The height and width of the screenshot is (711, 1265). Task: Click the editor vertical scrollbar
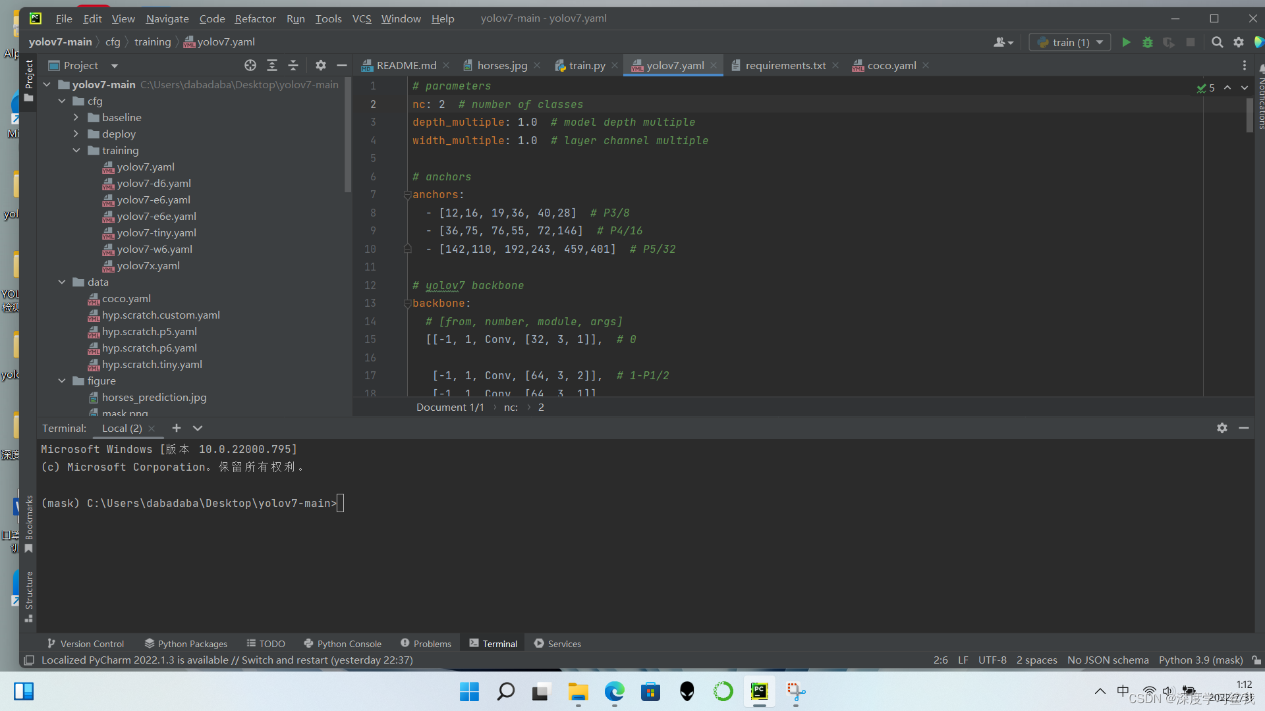coord(1249,115)
